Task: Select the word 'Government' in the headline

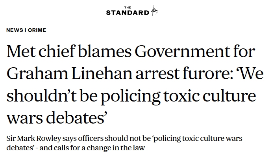Action: (x=182, y=52)
